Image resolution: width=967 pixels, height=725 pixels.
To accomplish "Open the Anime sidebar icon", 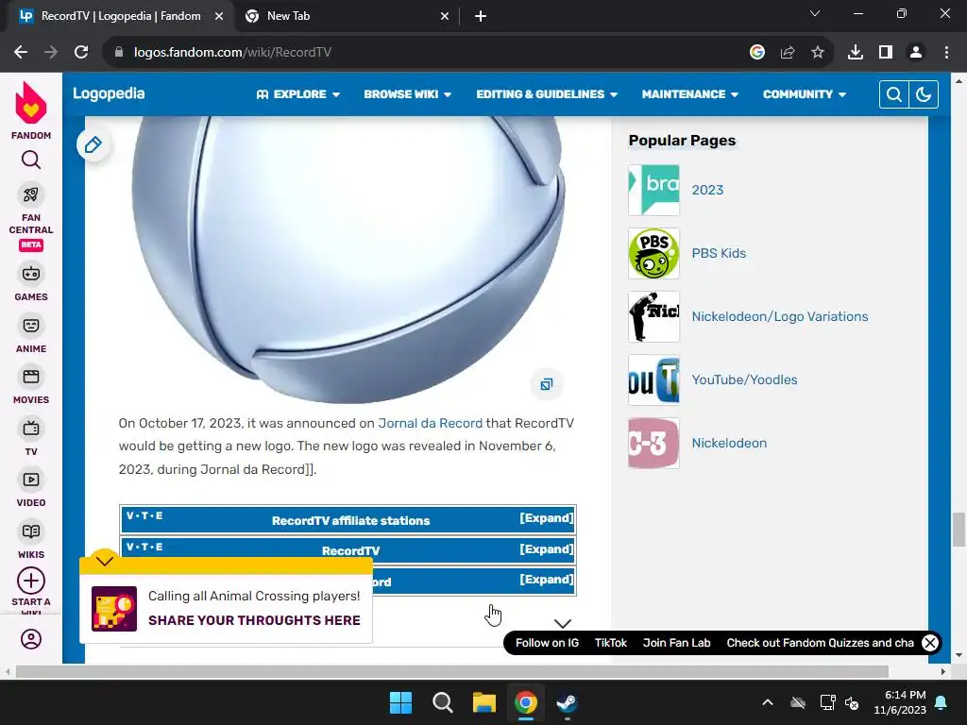I will pyautogui.click(x=31, y=326).
